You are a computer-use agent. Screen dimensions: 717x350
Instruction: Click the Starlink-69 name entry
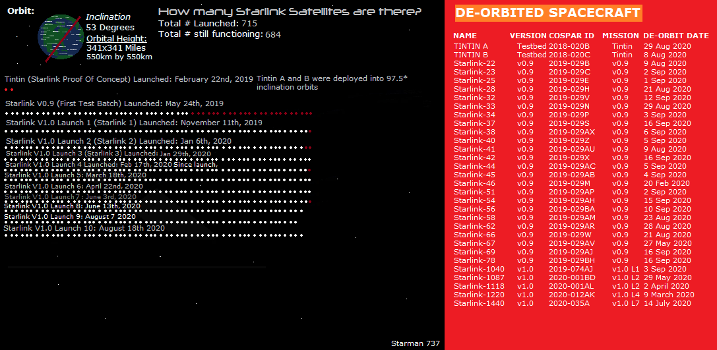click(474, 252)
